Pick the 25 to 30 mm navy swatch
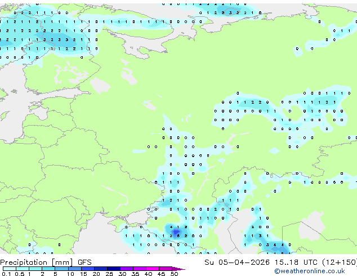 tap(113, 269)
